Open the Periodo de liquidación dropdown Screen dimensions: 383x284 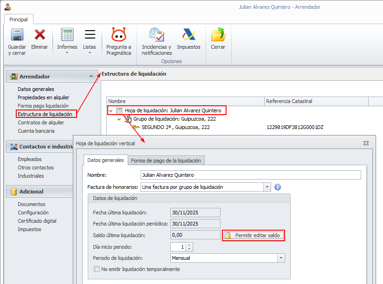(x=281, y=258)
